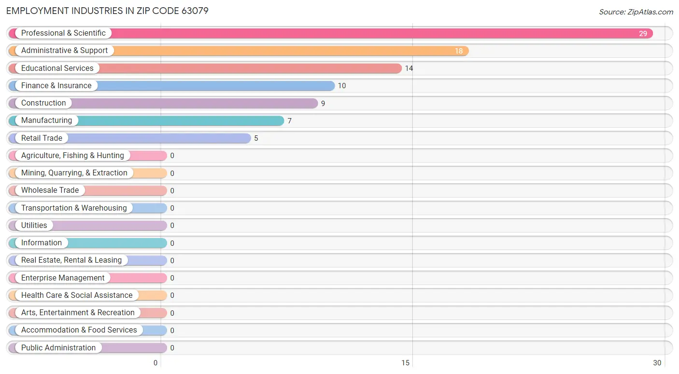Click the Enterprise Management label
Screen dimensions: 679x374
tap(63, 278)
